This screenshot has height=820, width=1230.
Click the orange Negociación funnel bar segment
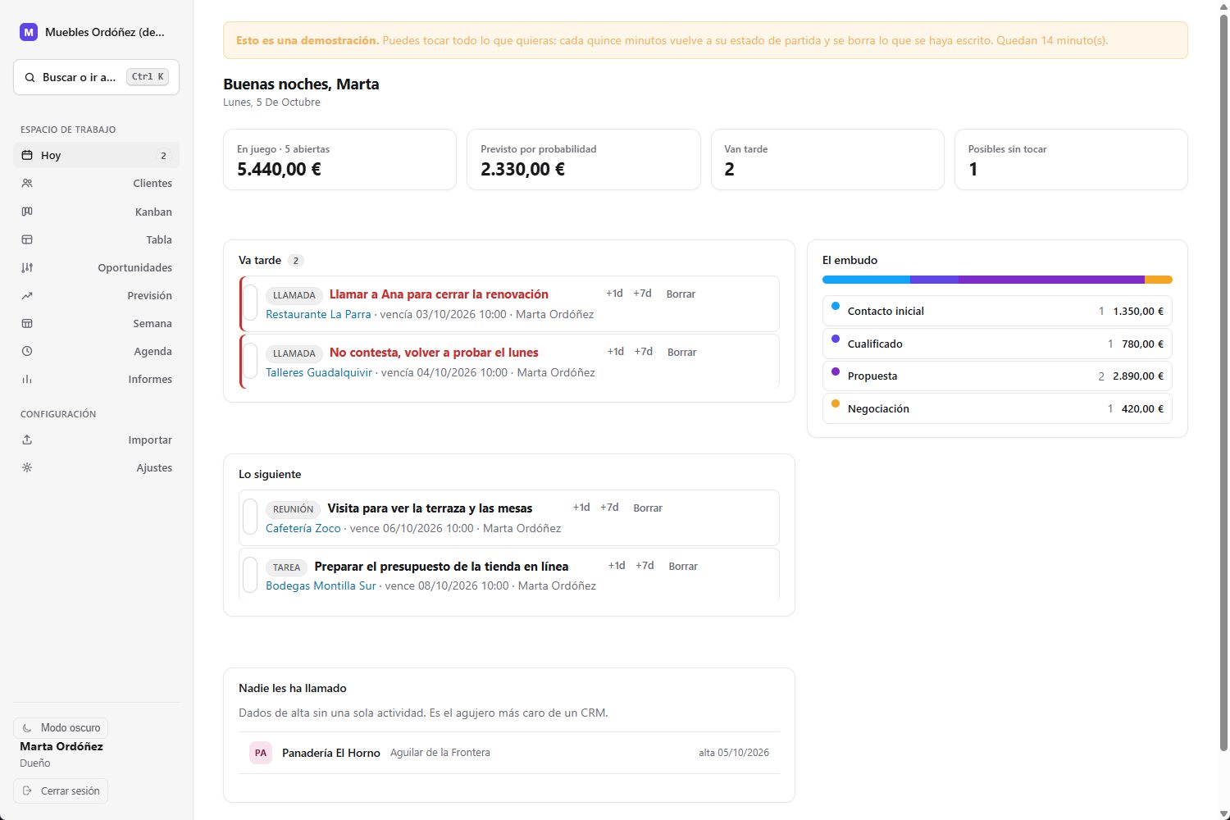click(1159, 280)
